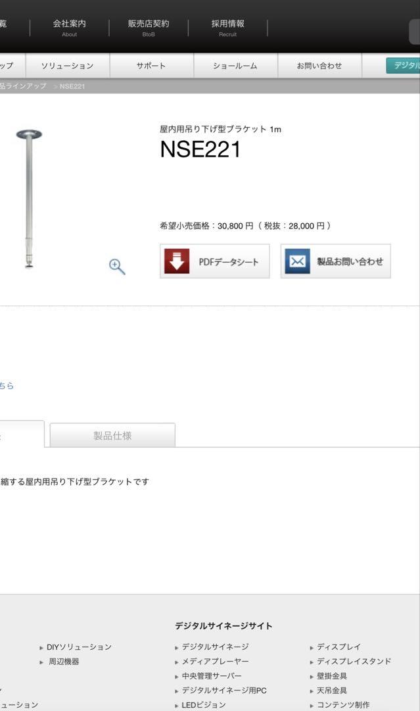Select お問い合わせ navigation item
Screen dimensions: 420x711
(319, 66)
